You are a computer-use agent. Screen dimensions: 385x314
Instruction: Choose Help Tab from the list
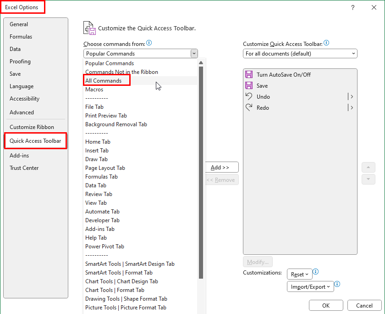click(x=140, y=238)
